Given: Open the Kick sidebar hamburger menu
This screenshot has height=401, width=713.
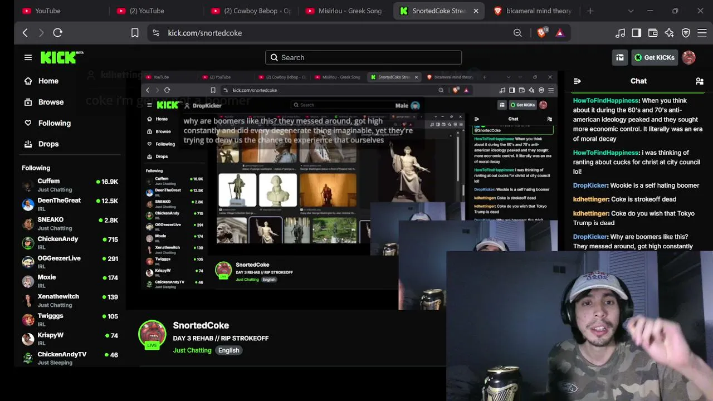Looking at the screenshot, I should pos(28,57).
